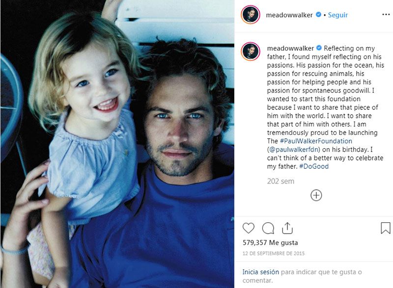393x288 pixels.
Task: Open meadowwalker profile picture in header
Action: [251, 15]
